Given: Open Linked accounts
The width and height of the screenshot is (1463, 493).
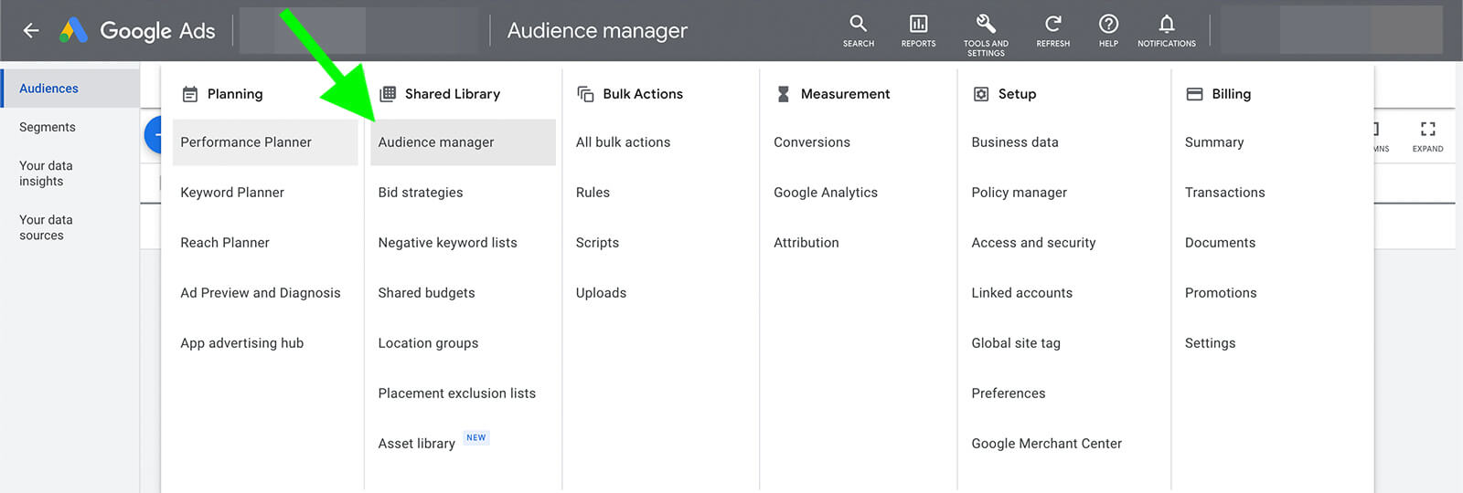Looking at the screenshot, I should [1022, 293].
